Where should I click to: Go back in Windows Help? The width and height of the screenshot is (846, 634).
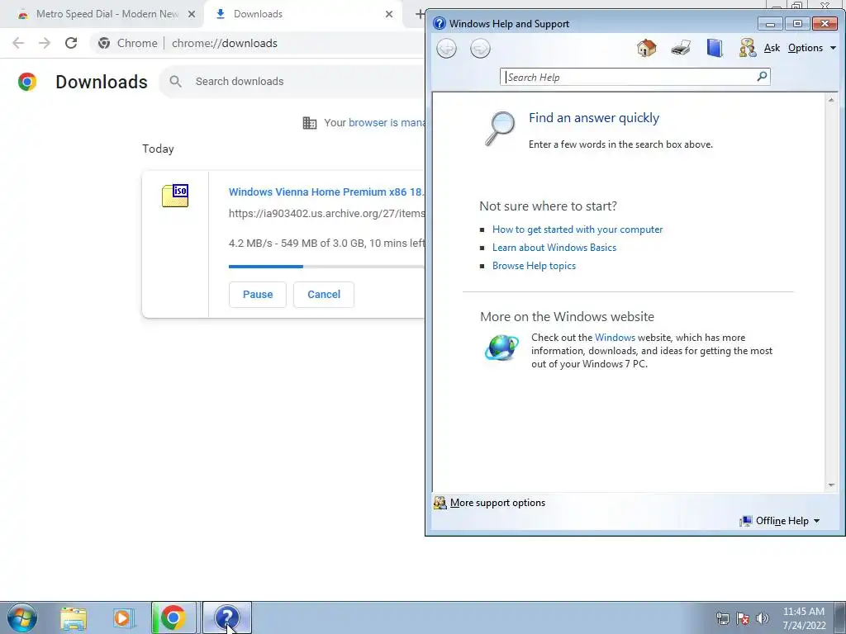pyautogui.click(x=446, y=49)
